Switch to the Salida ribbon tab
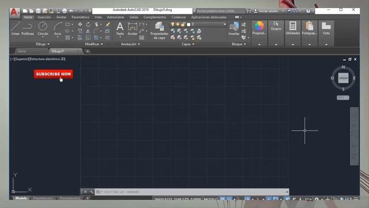 (x=134, y=17)
